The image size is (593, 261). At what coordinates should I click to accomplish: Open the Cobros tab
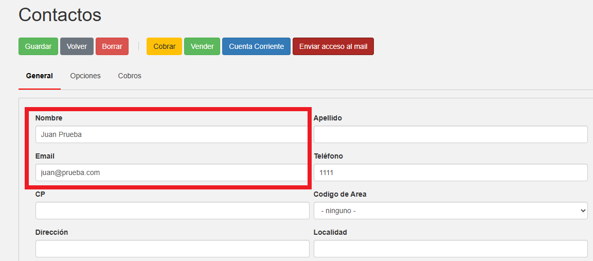(x=130, y=76)
